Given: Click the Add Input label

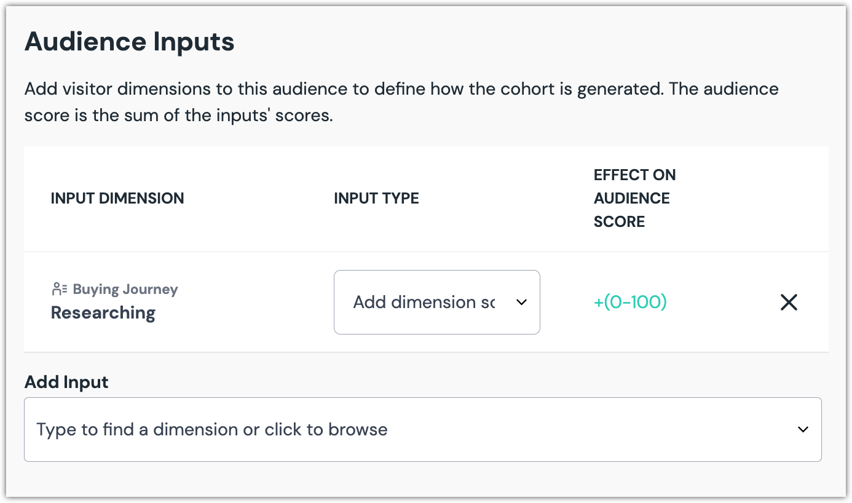Looking at the screenshot, I should (x=66, y=382).
